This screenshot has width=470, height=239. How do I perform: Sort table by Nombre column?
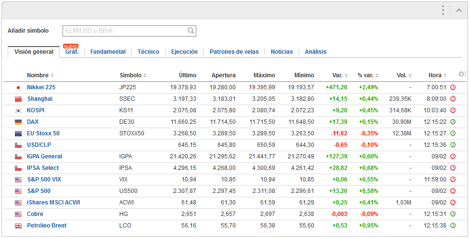click(40, 75)
